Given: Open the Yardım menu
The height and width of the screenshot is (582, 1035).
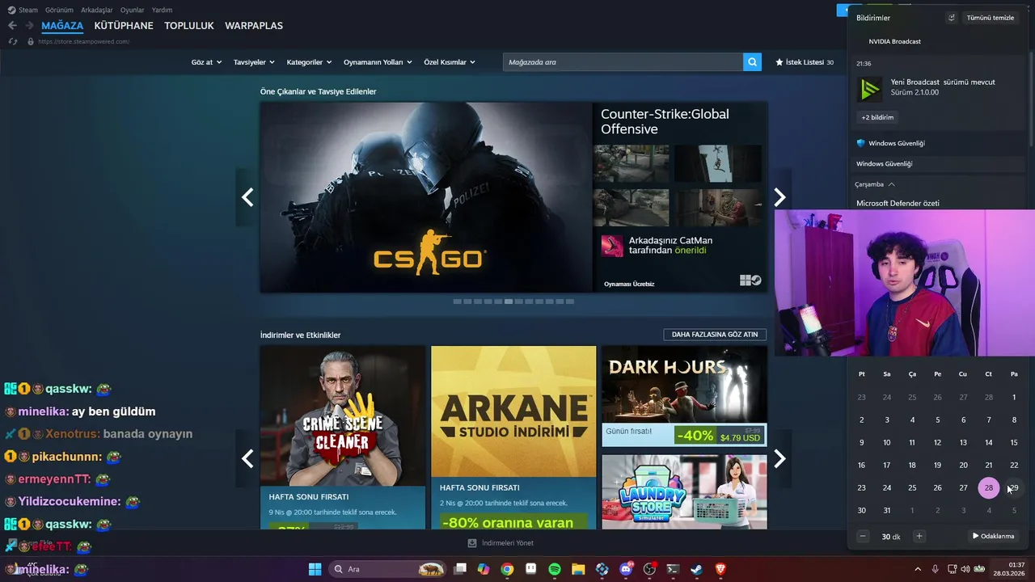Looking at the screenshot, I should tap(163, 10).
